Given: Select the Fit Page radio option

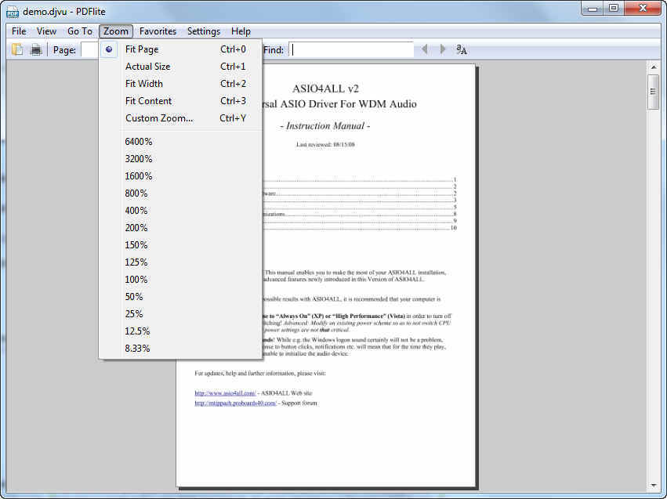Looking at the screenshot, I should (181, 49).
